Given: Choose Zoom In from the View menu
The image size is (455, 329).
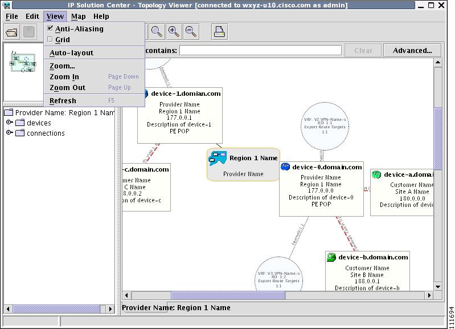Looking at the screenshot, I should [95, 77].
